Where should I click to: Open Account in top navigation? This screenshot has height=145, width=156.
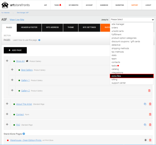point(89,5)
